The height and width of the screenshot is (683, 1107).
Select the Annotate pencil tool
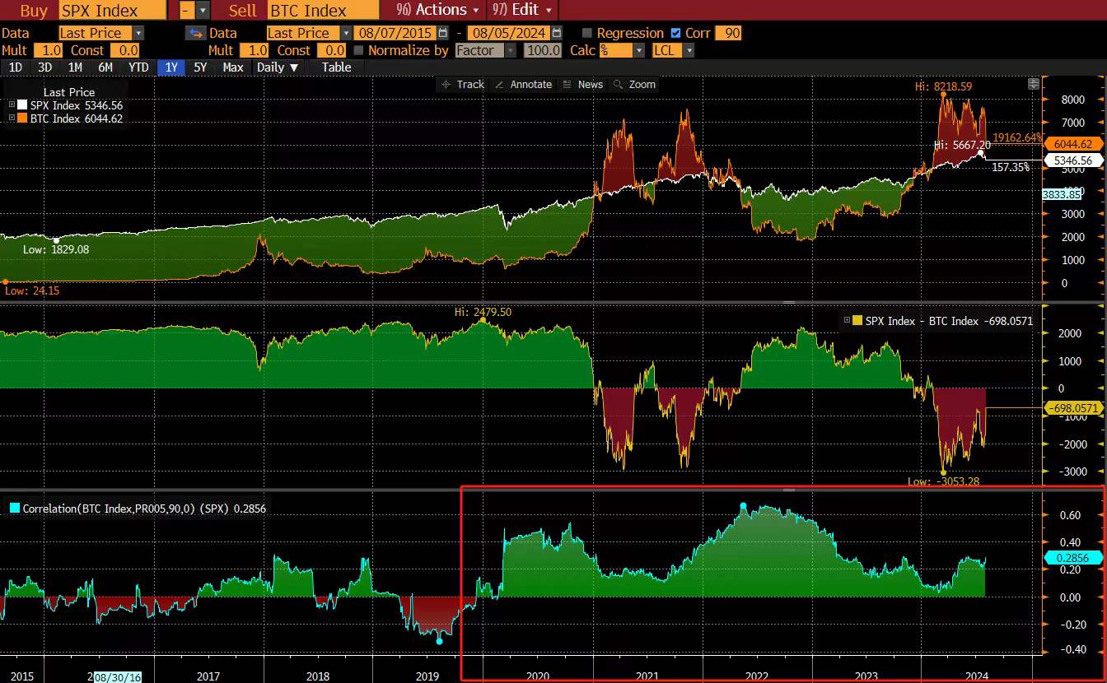pyautogui.click(x=523, y=84)
